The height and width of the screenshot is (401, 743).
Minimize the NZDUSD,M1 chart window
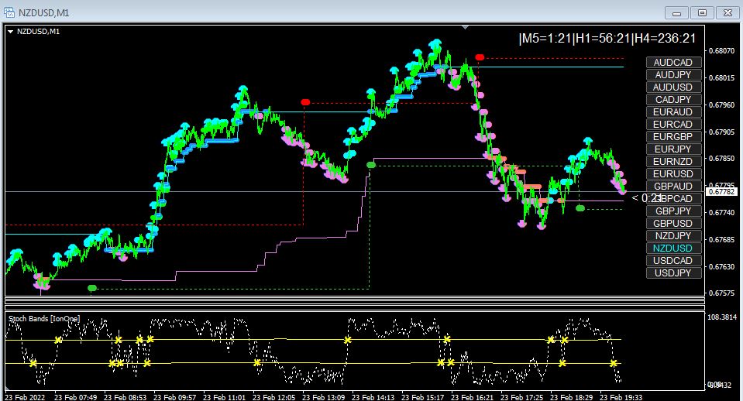tap(677, 13)
